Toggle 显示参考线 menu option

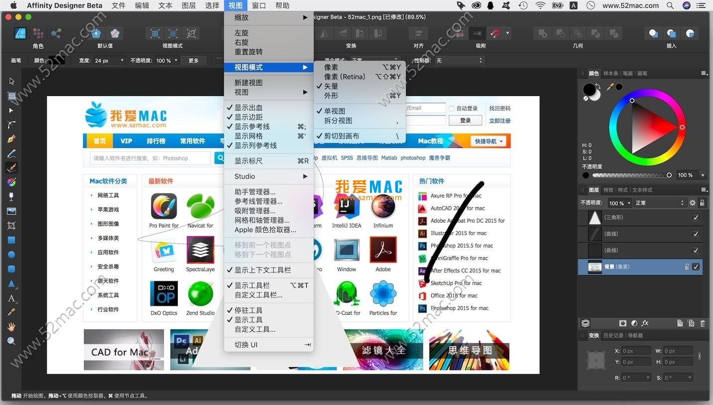269,127
